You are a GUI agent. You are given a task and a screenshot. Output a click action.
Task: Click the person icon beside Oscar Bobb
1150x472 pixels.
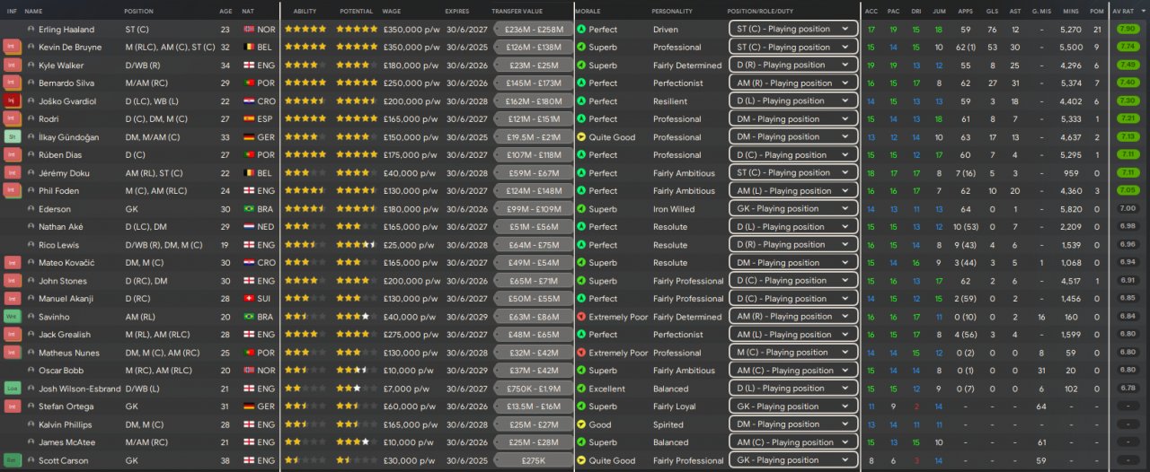click(31, 370)
